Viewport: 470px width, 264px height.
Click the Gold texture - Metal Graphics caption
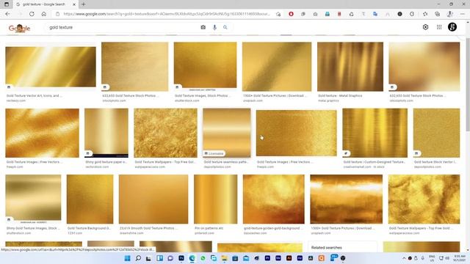pos(340,96)
